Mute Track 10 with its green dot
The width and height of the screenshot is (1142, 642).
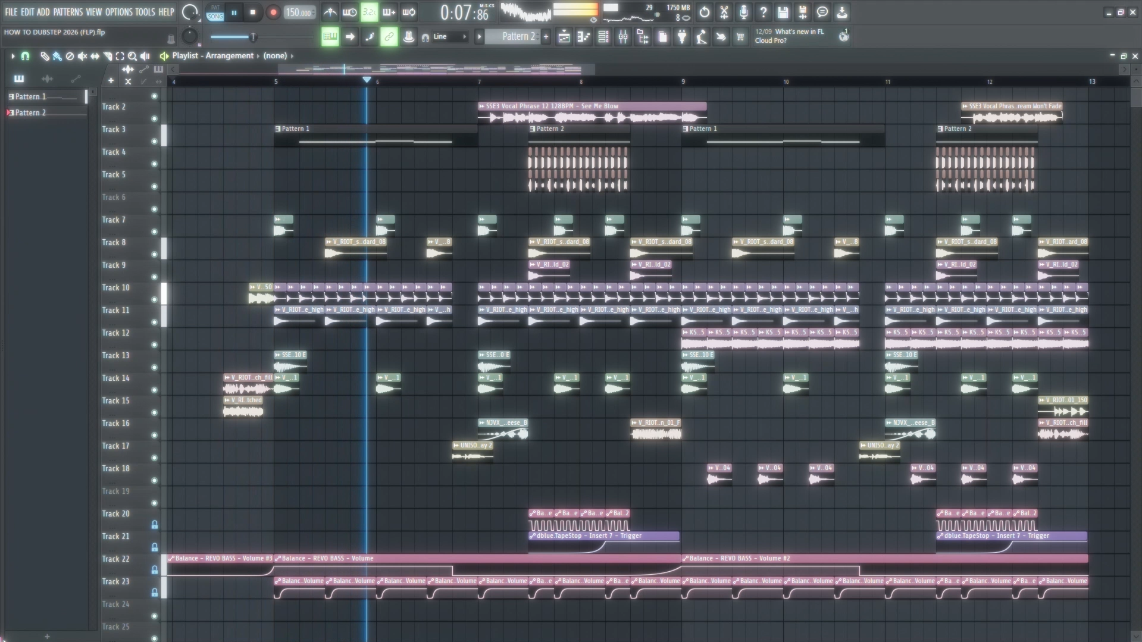[154, 299]
